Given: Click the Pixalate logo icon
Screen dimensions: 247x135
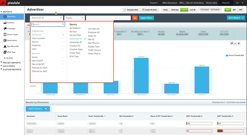Looking at the screenshot, I should point(3,3).
